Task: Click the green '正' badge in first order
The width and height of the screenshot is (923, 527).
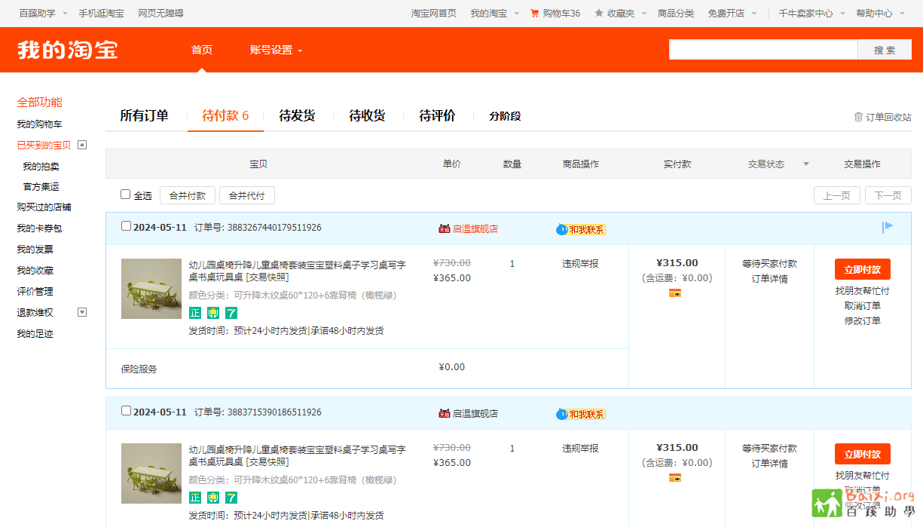Action: point(195,313)
